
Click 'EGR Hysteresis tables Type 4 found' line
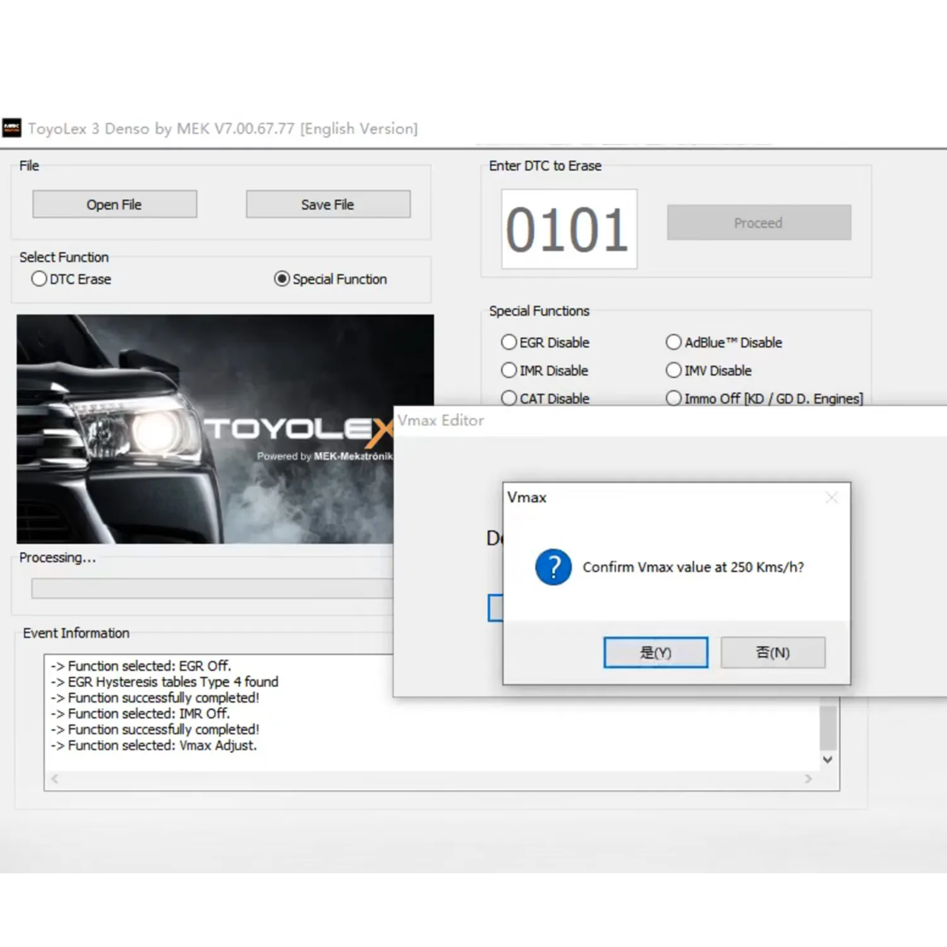164,682
